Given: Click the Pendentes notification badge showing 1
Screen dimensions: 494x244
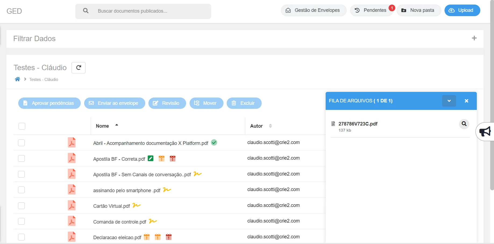Looking at the screenshot, I should click(x=392, y=8).
